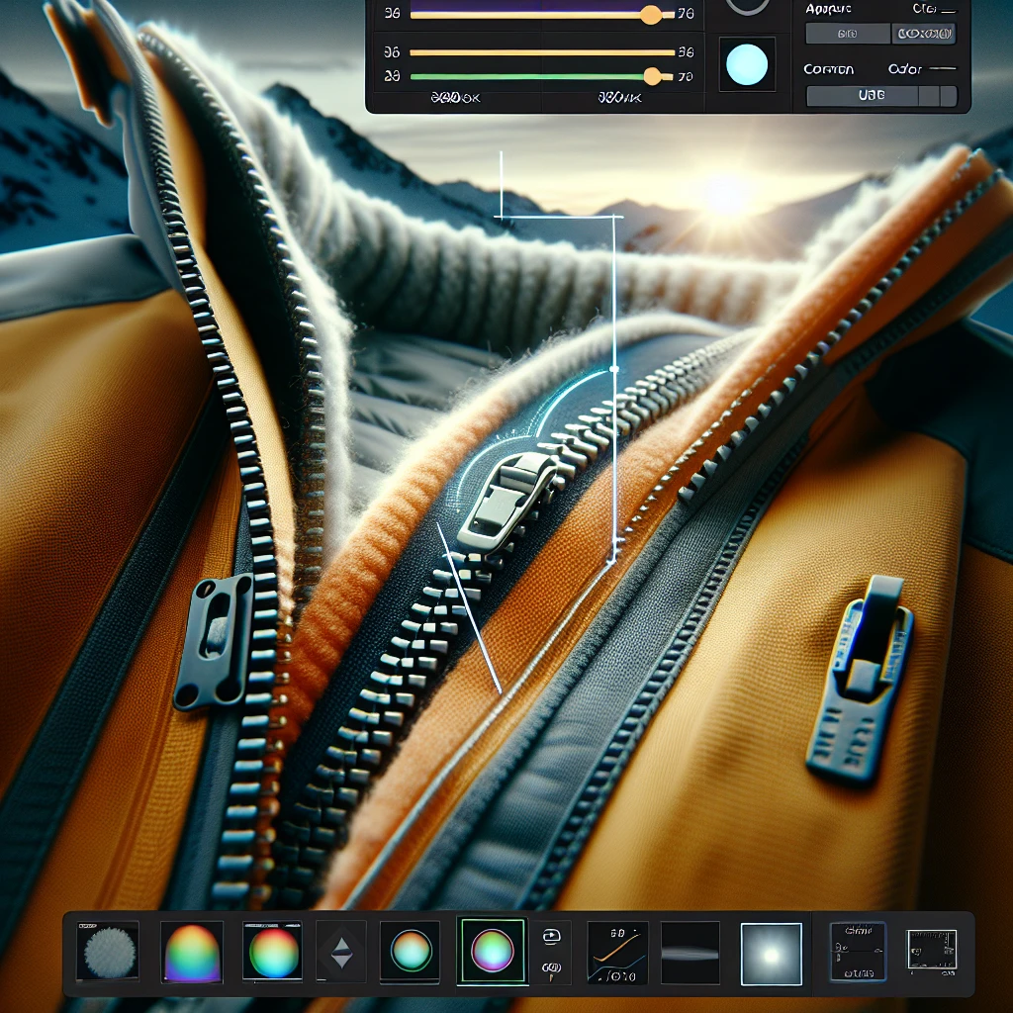The image size is (1013, 1013).
Task: Click the light blue circular color swatch
Action: 747,64
